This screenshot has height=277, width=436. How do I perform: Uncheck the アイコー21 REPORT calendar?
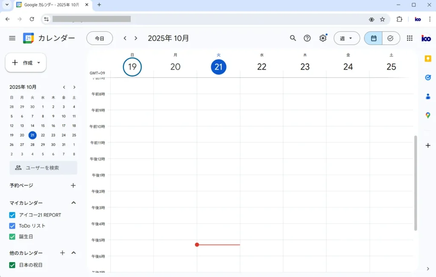pos(12,215)
